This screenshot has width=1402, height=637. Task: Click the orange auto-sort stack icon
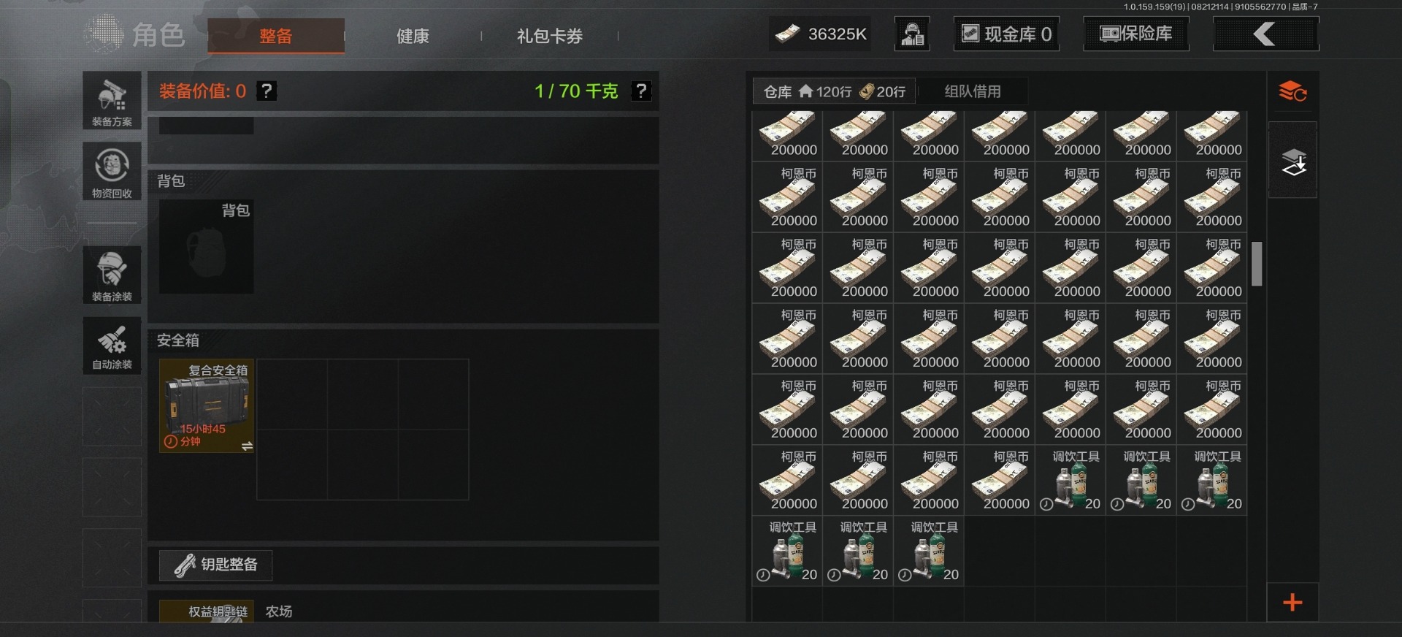pyautogui.click(x=1292, y=91)
